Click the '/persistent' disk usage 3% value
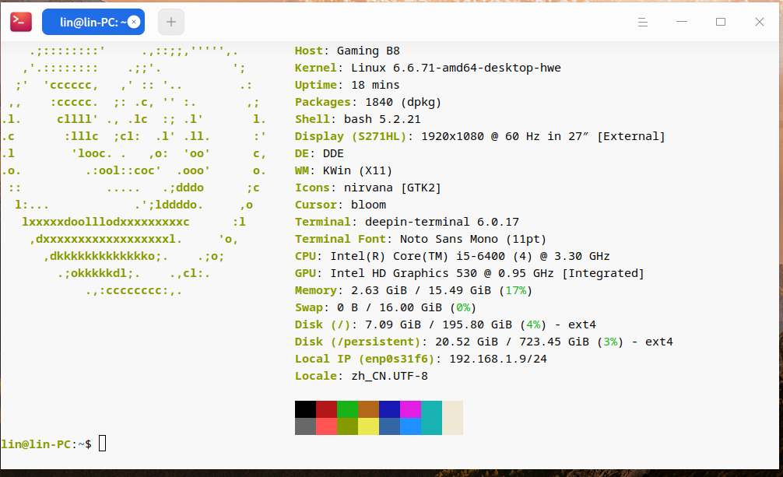Viewport: 783px width, 477px height. point(610,342)
